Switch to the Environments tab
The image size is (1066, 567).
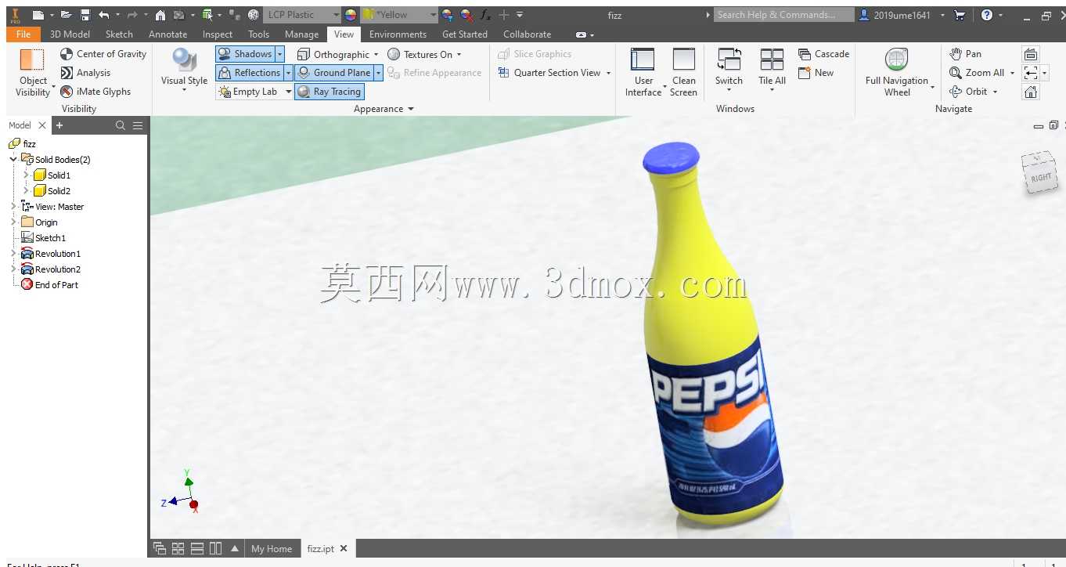(398, 34)
